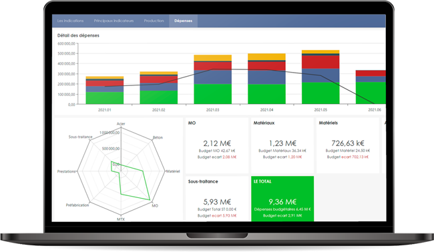Viewport: 434px width, 252px height.
Task: Click the 2021.02 stacked bar
Action: 159,88
